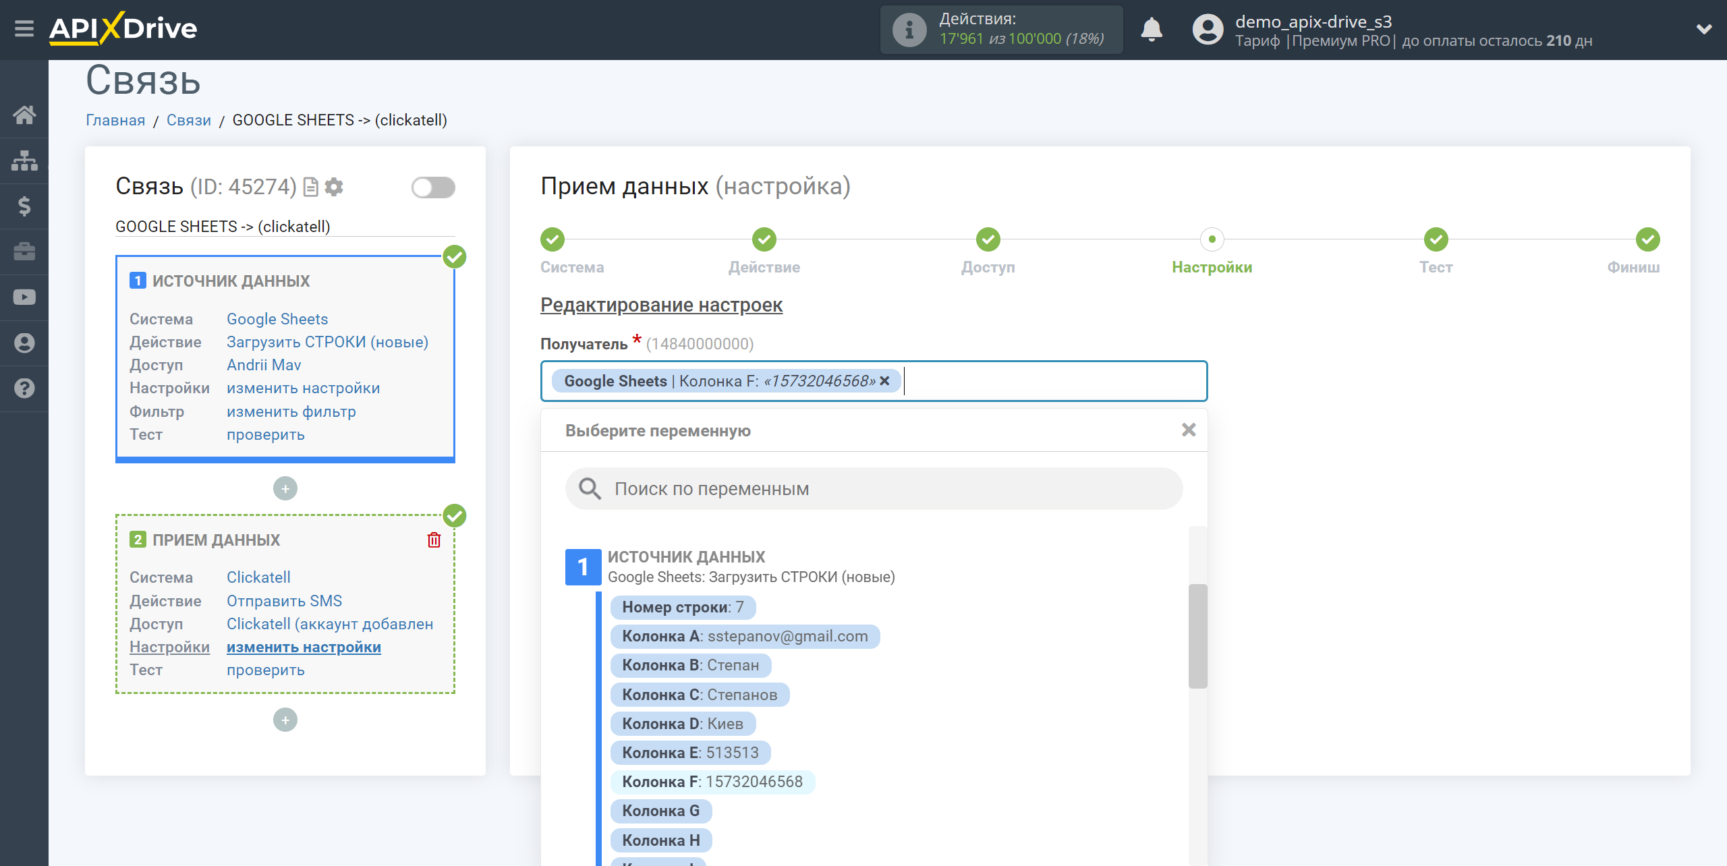Screen dimensions: 1727x866
Task: Open the Andrii Mav access link
Action: click(x=264, y=365)
